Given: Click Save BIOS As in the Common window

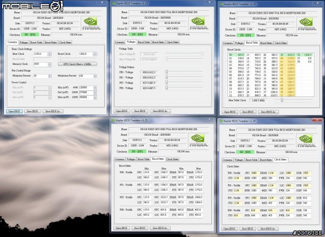Looking at the screenshot, I should pyautogui.click(x=53, y=111).
